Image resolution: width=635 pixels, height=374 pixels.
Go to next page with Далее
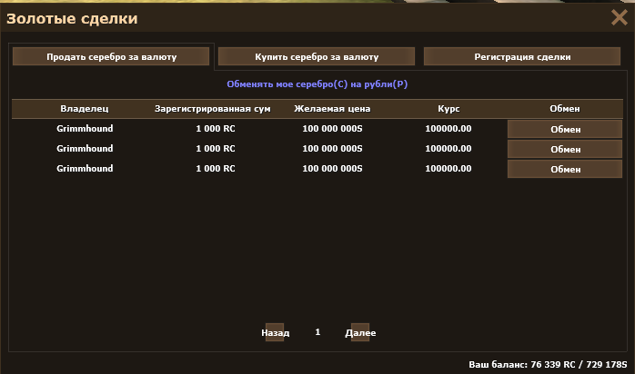(x=360, y=332)
